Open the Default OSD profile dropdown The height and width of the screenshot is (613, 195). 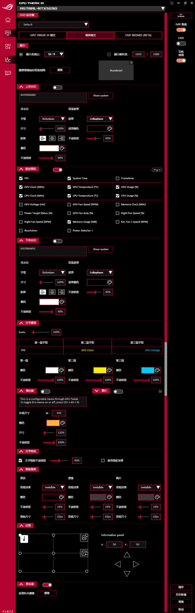click(x=53, y=24)
